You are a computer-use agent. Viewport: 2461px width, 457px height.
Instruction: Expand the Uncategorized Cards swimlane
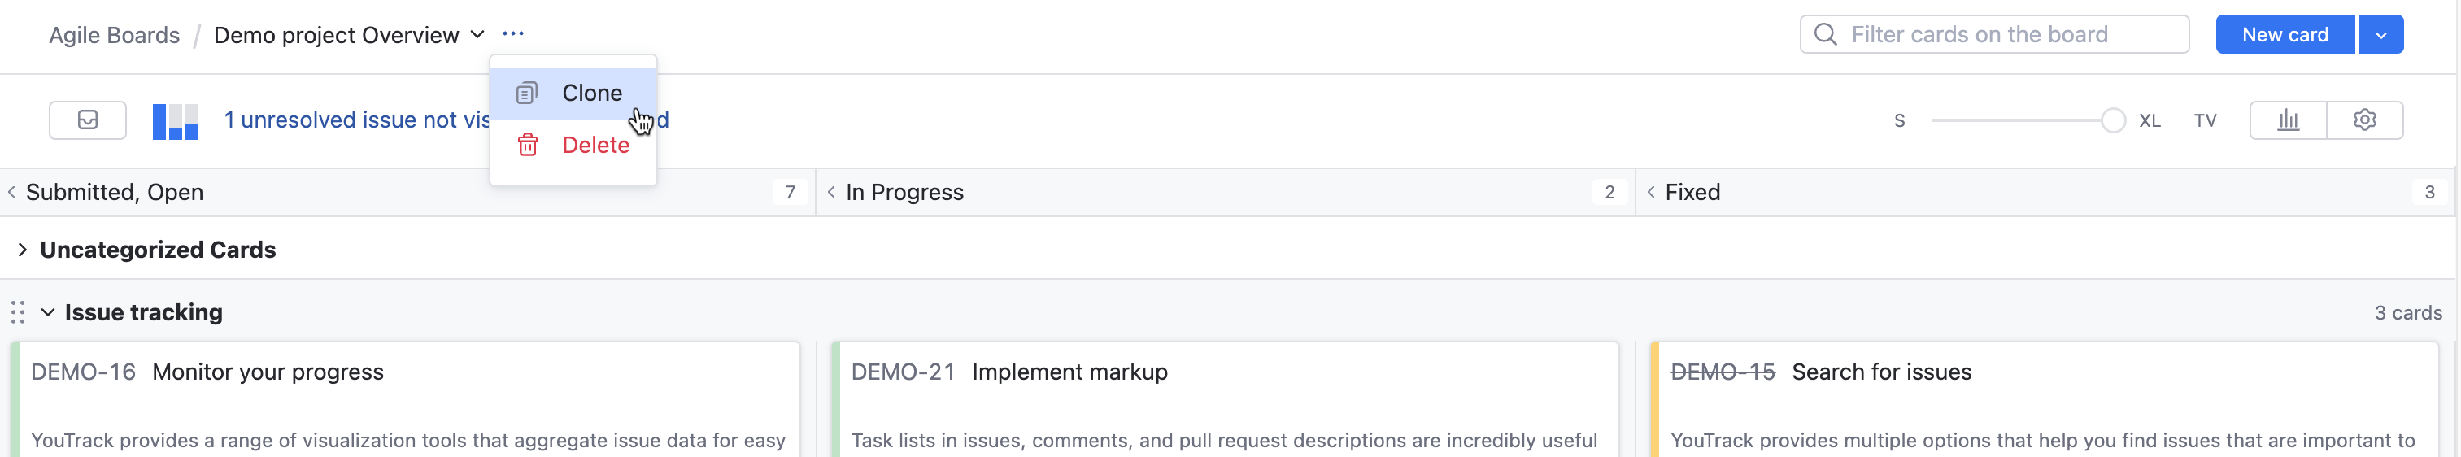[x=22, y=250]
